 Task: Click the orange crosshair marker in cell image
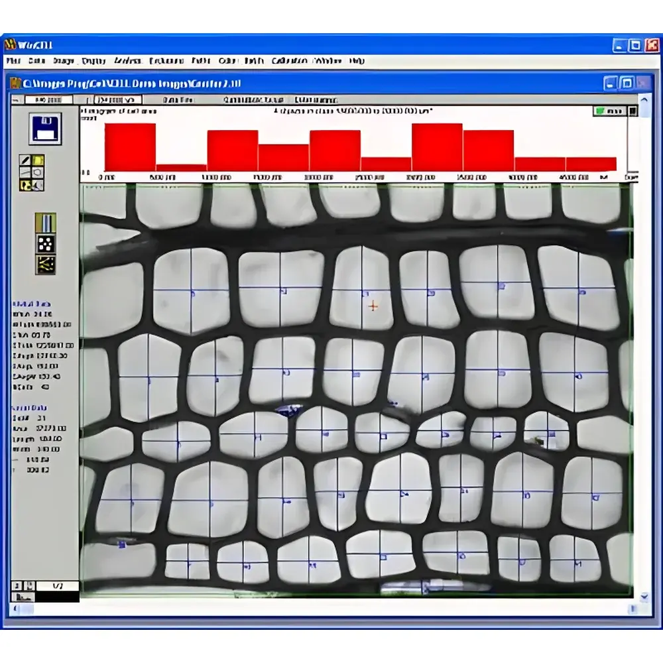[373, 306]
